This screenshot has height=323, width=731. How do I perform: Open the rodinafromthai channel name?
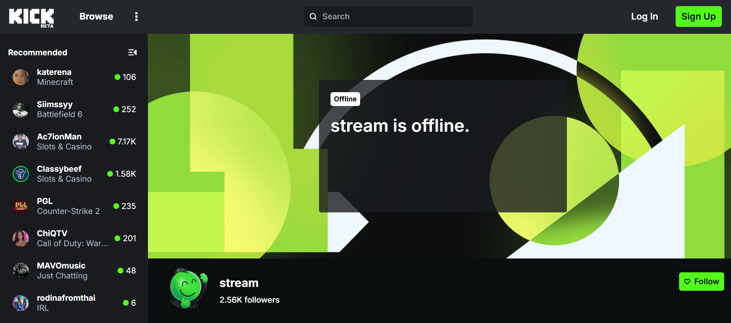pyautogui.click(x=66, y=298)
